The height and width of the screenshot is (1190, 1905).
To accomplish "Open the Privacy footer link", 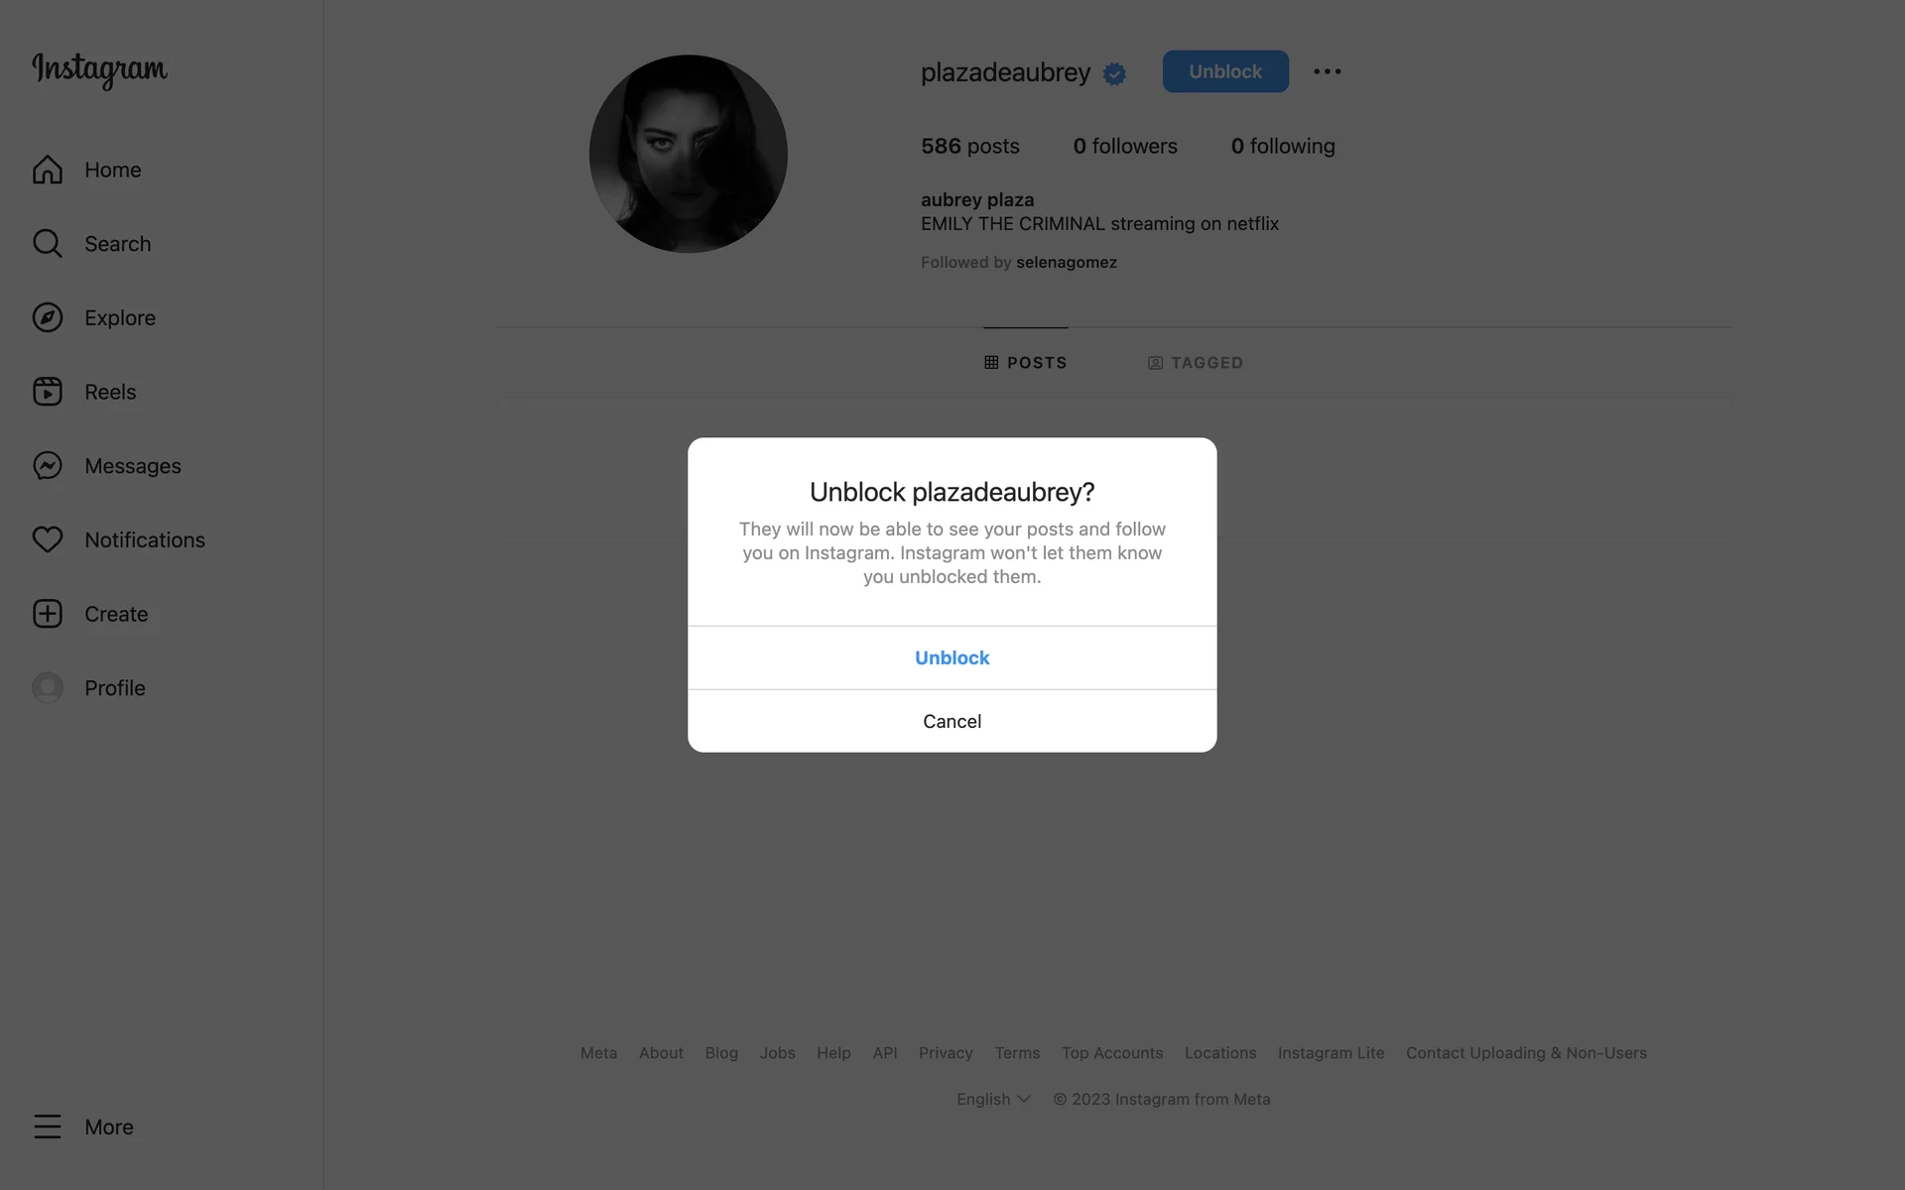I will (x=946, y=1053).
